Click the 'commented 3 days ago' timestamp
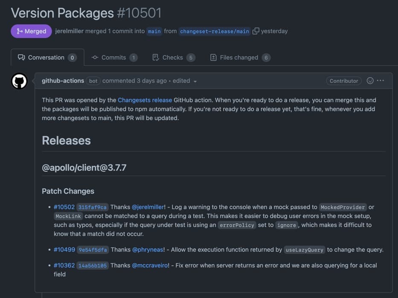This screenshot has width=398, height=298. click(134, 81)
